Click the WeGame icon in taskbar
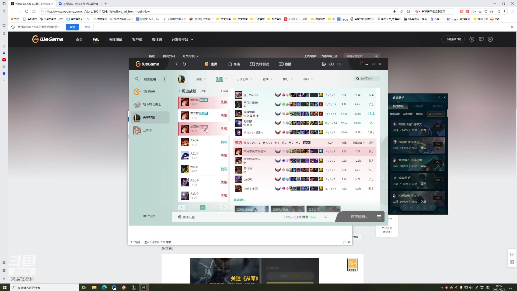The width and height of the screenshot is (517, 291). click(144, 287)
